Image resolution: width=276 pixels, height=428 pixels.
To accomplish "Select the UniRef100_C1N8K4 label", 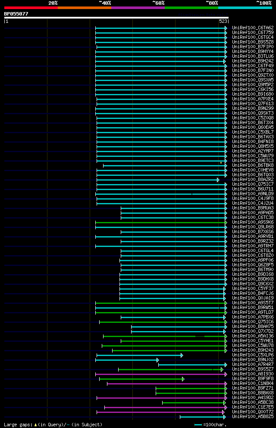I will (x=253, y=384).
